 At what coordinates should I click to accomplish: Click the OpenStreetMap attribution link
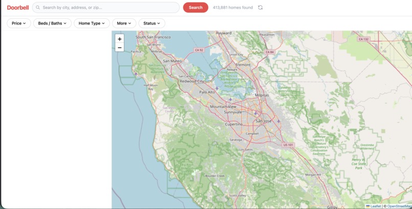coord(399,206)
